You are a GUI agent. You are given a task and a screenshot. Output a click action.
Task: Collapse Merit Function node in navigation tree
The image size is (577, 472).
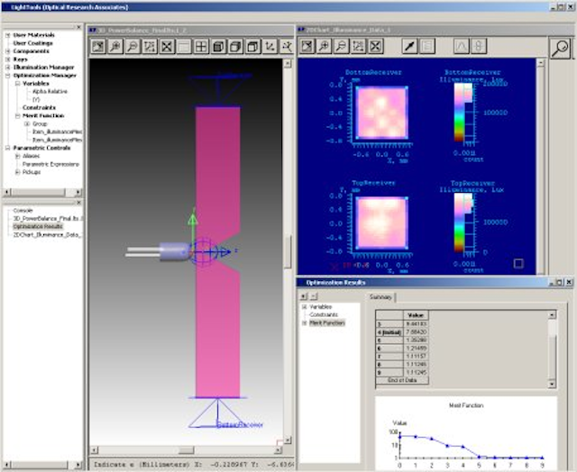point(17,116)
